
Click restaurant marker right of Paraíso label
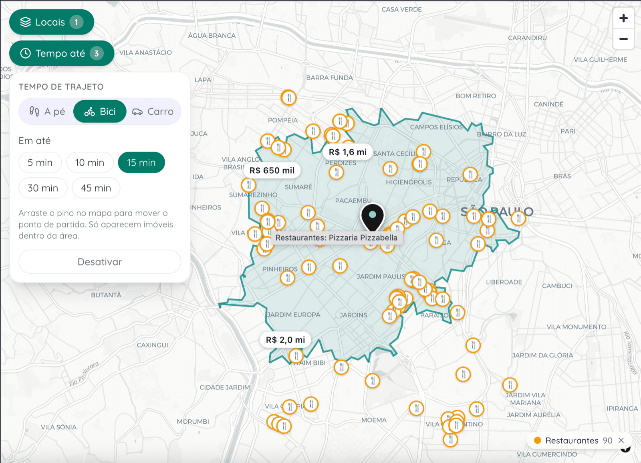click(458, 312)
